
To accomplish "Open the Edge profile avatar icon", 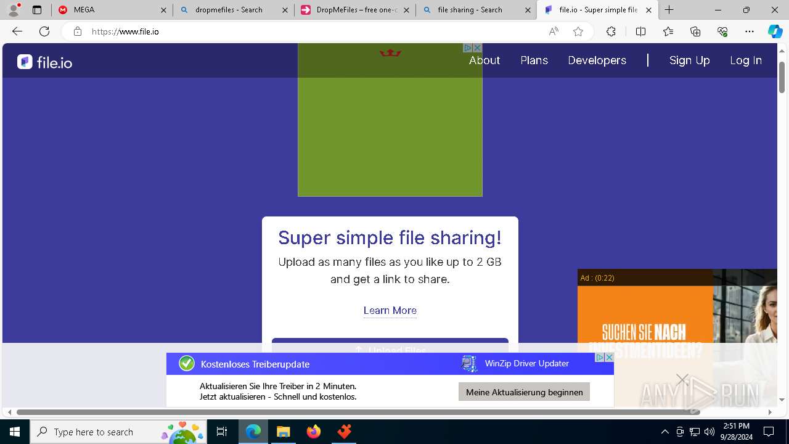I will click(x=14, y=10).
